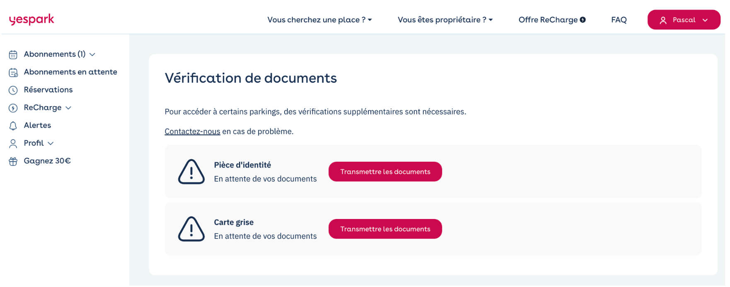Click the 'Vérification de documents' heading

[x=251, y=78]
